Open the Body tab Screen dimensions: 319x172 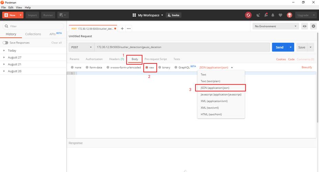pos(135,59)
